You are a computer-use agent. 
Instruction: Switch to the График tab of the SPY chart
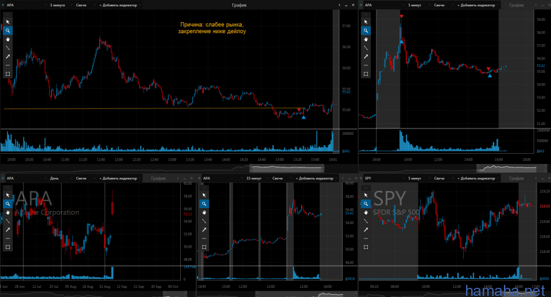pyautogui.click(x=517, y=178)
